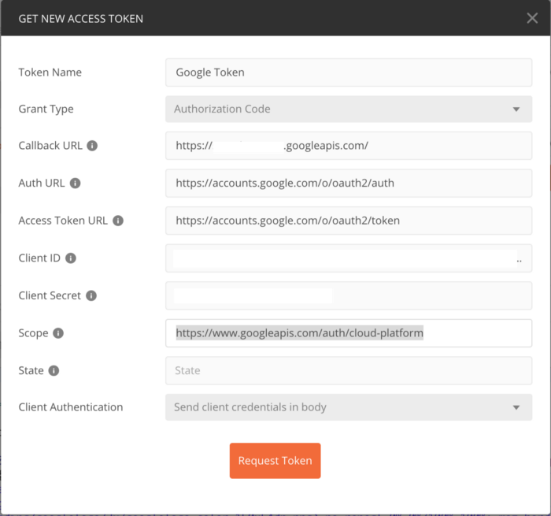Image resolution: width=551 pixels, height=516 pixels.
Task: Select the Client Secret input field
Action: (x=349, y=295)
